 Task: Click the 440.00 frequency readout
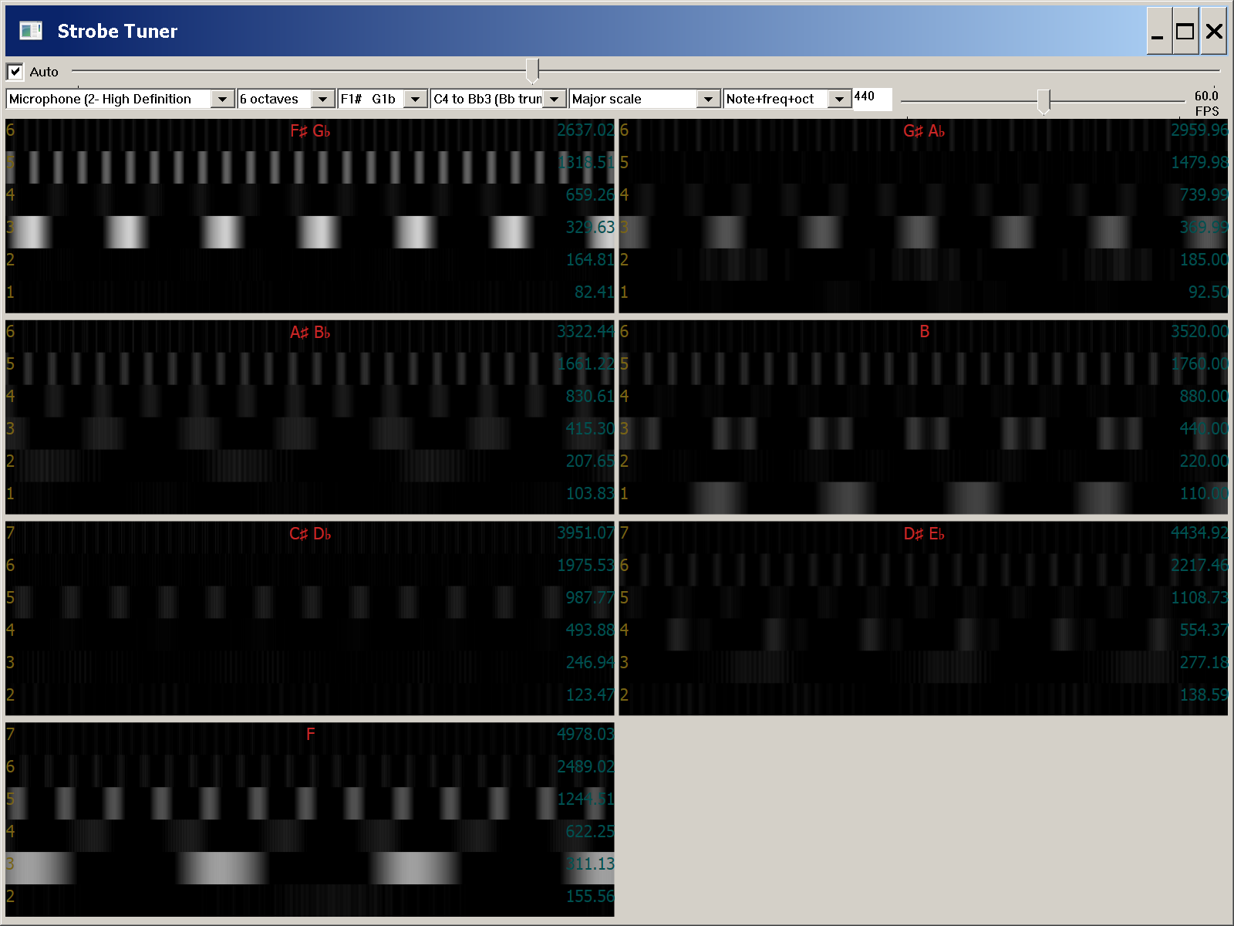pos(1203,429)
